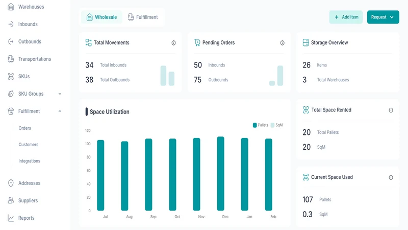Viewport: 408px width, 230px height.
Task: Collapse the Fulfillment sidebar chevron
Action: coord(60,111)
